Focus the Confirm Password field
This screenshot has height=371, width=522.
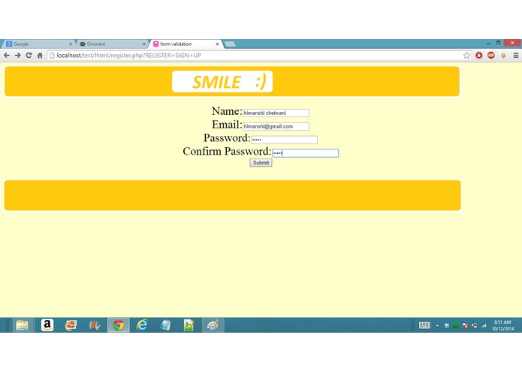pyautogui.click(x=305, y=153)
